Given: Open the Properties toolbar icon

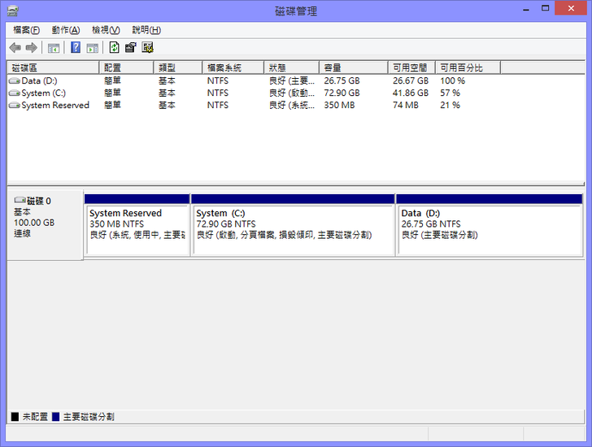Looking at the screenshot, I should click(x=131, y=48).
